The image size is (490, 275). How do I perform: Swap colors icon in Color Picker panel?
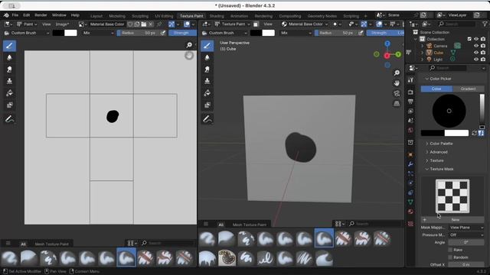(474, 133)
